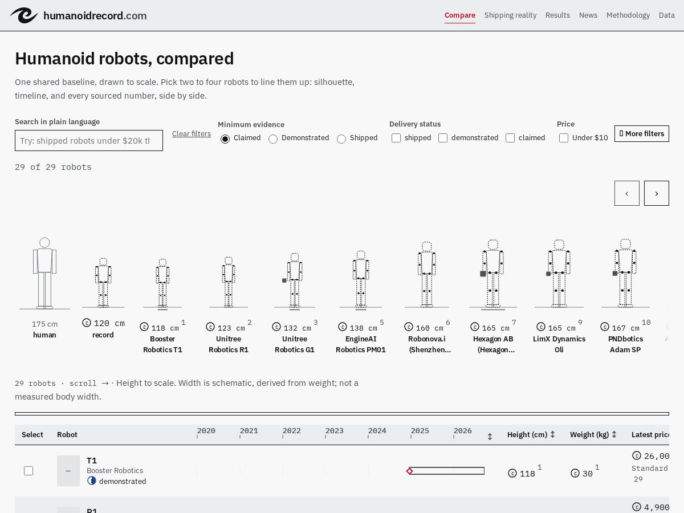Click the Robot column header

[x=67, y=434]
